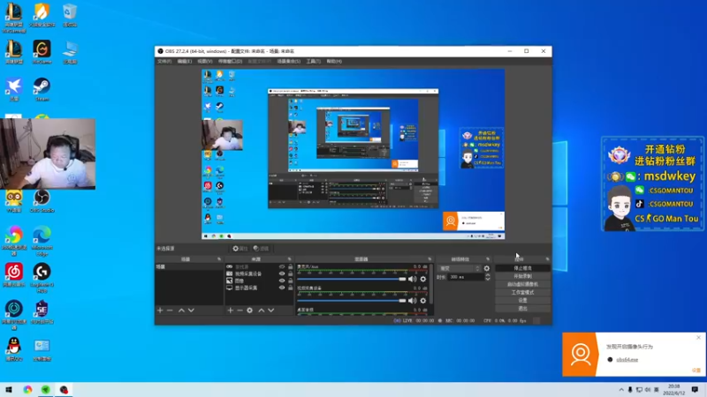707x397 pixels.
Task: Open the 工具(T) menu in OBS
Action: (x=314, y=61)
